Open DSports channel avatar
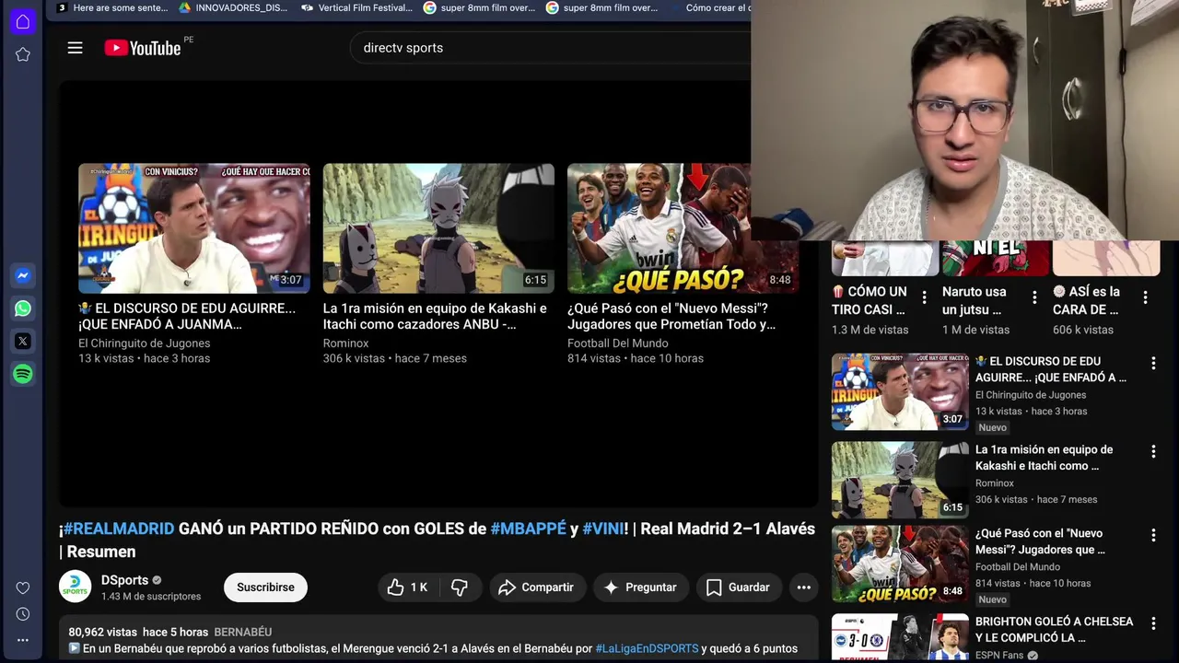The height and width of the screenshot is (663, 1179). tap(76, 587)
